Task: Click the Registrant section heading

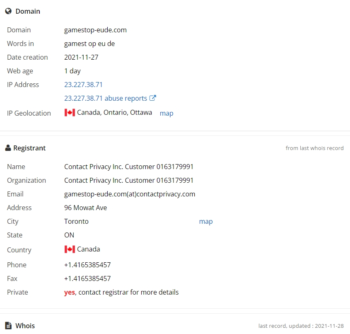Action: (29, 148)
